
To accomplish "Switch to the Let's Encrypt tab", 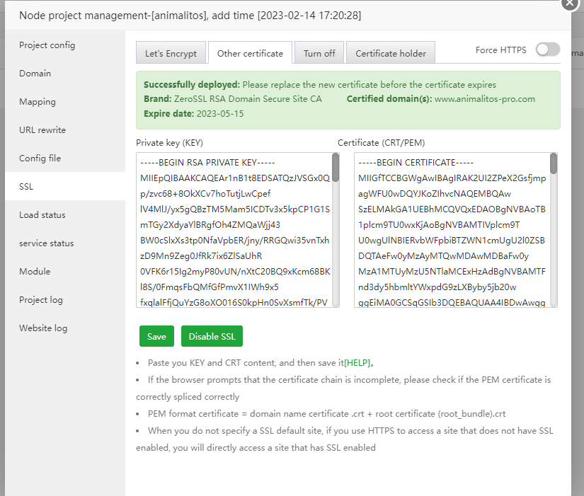I will click(x=171, y=54).
